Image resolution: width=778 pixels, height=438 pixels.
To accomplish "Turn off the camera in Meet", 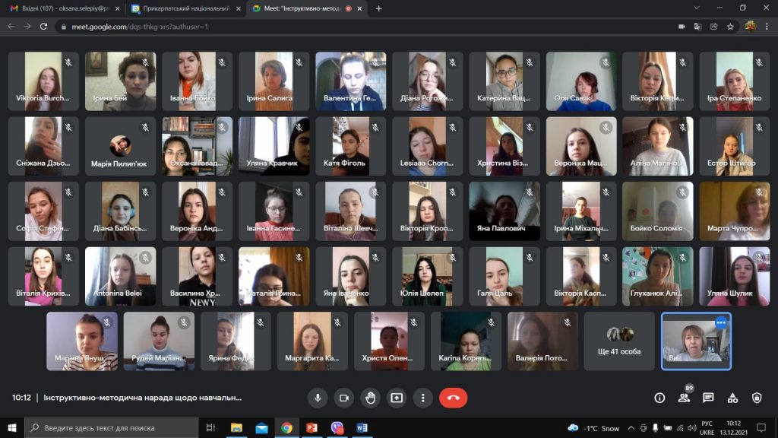I will [x=343, y=398].
